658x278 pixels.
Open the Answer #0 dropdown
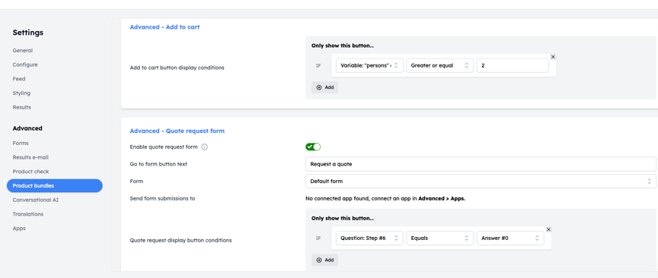[510, 239]
